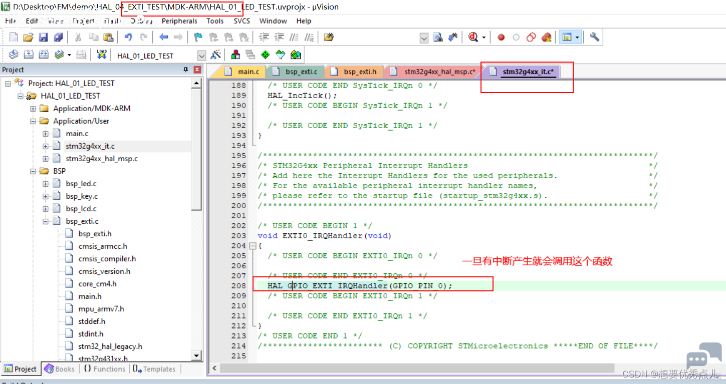Open the HAL_01_LED_TEST target dropdown
Screen dimensions: 726x384
click(x=201, y=56)
